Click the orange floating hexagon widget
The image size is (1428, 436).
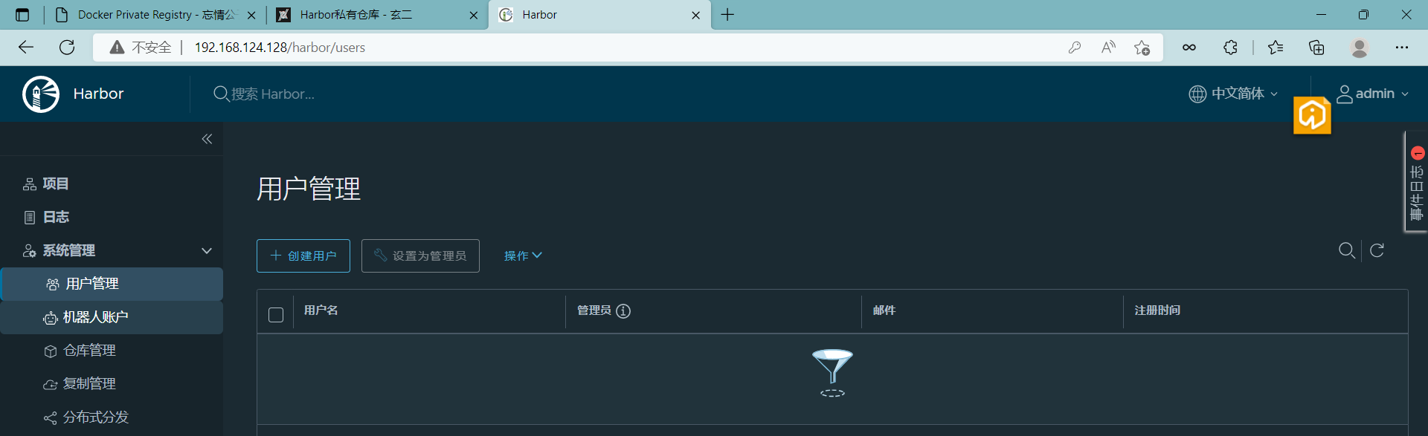[1312, 115]
